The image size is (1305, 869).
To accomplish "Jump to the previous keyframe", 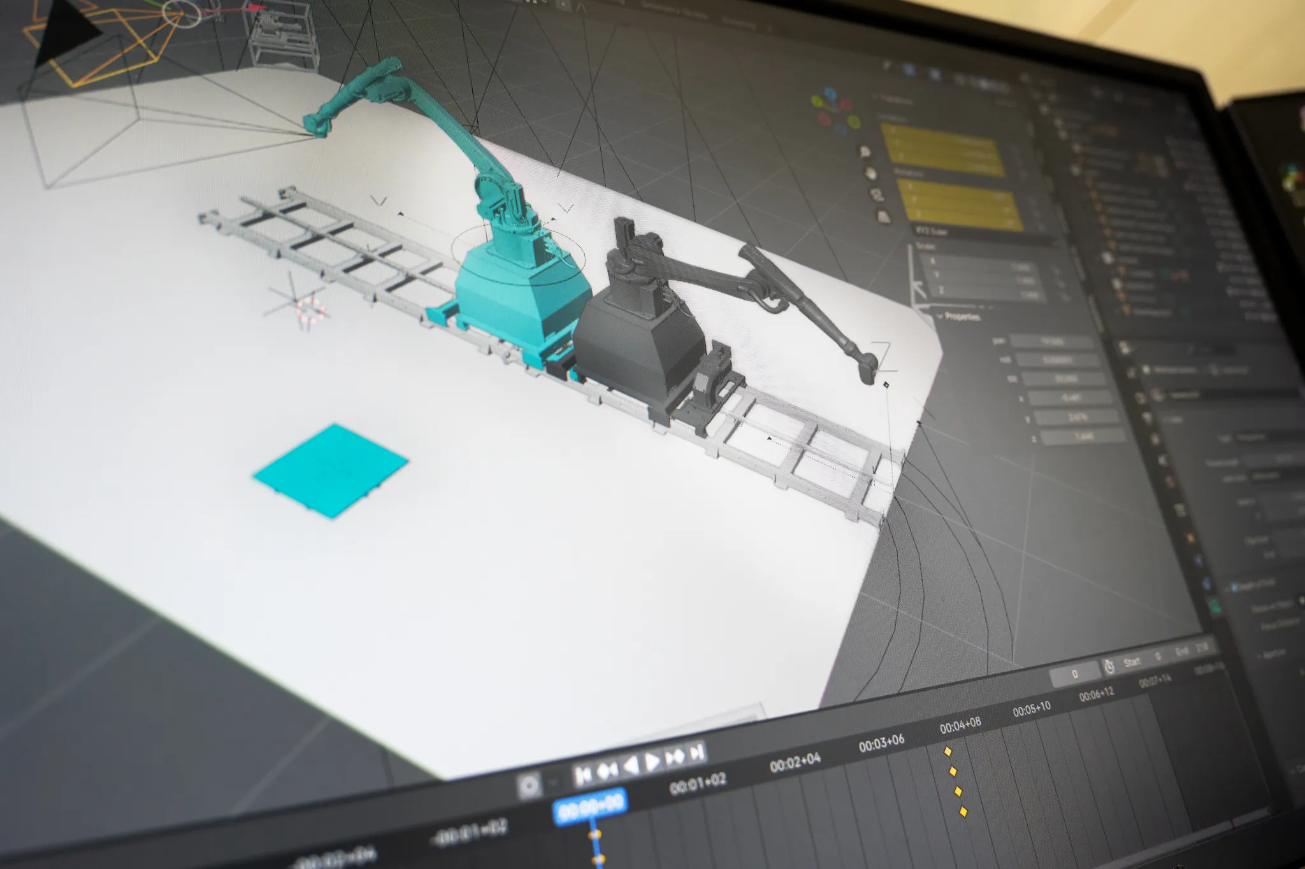I will 607,770.
